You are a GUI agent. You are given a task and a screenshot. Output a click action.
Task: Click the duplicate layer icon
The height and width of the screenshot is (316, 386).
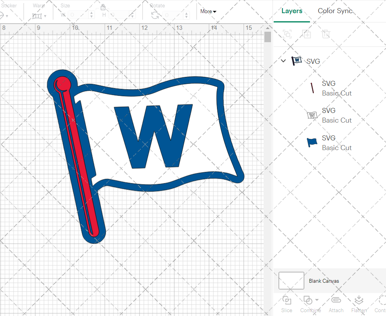point(306,34)
